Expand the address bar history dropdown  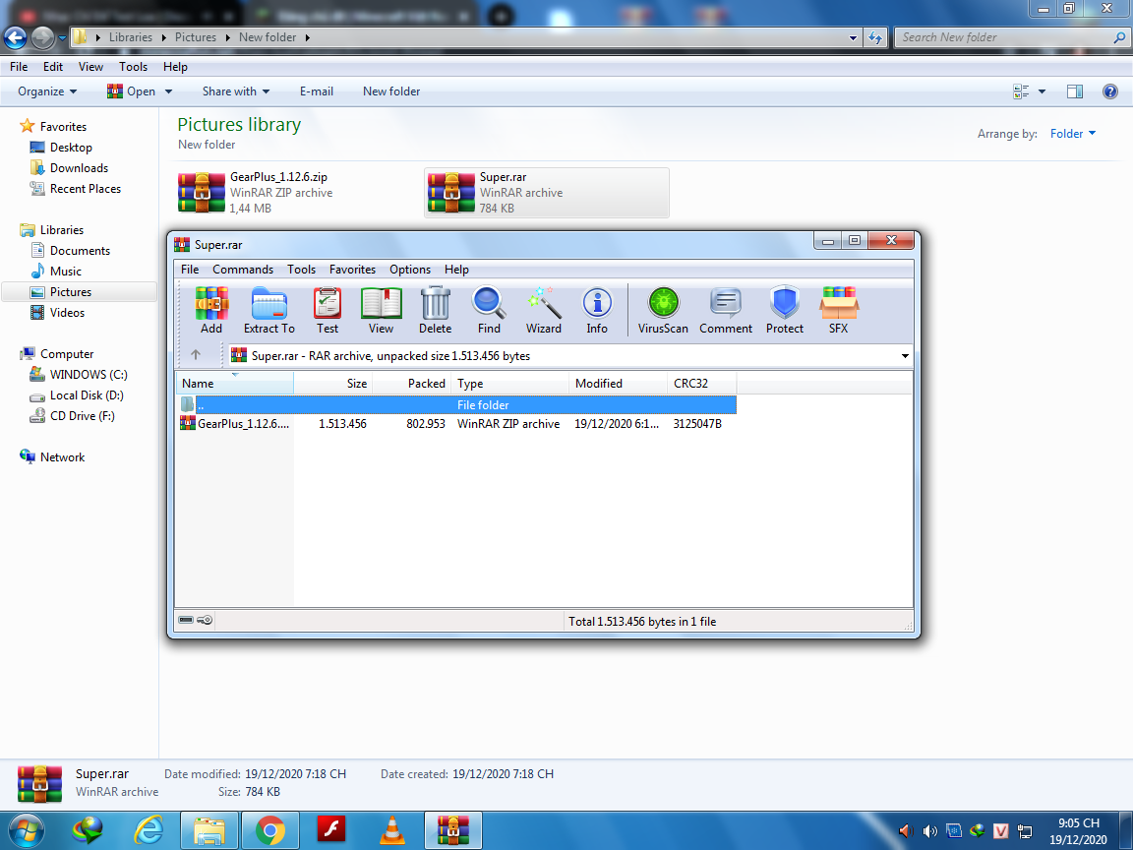(853, 37)
